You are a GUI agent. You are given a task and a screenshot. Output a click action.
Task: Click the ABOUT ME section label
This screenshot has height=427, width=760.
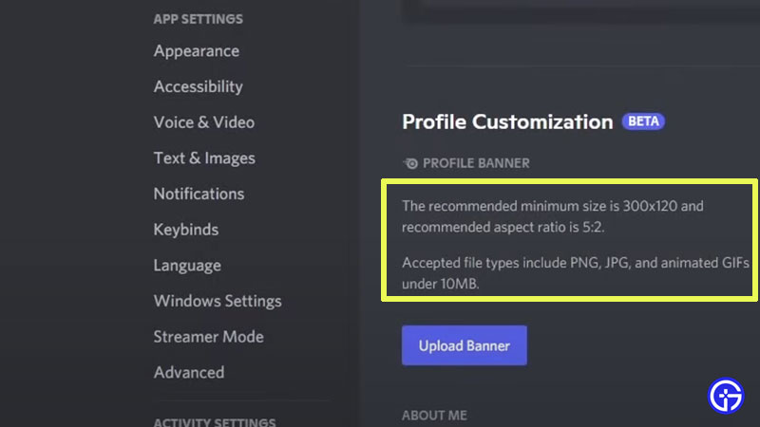(434, 415)
